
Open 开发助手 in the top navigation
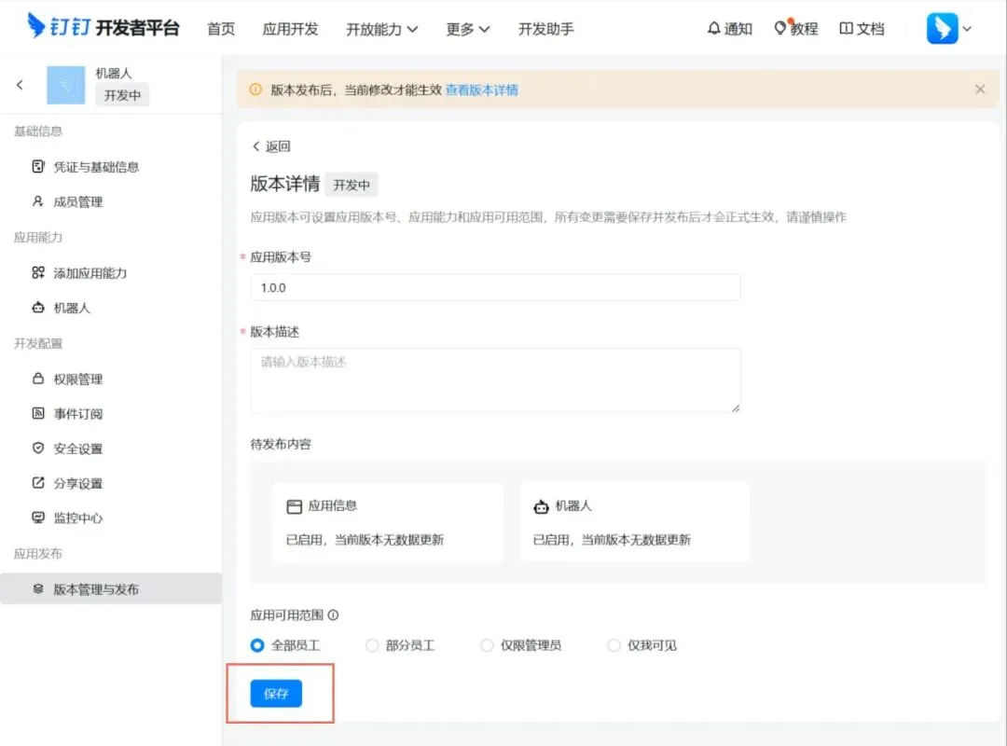pos(545,29)
